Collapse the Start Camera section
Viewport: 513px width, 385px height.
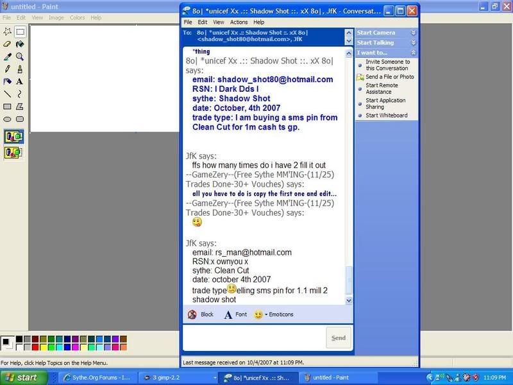point(414,33)
